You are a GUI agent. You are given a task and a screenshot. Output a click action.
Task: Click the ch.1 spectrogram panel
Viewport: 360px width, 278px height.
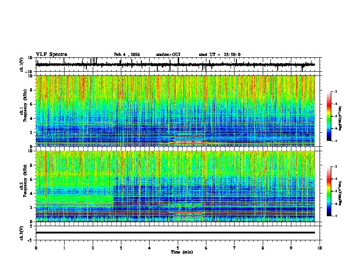pyautogui.click(x=175, y=111)
